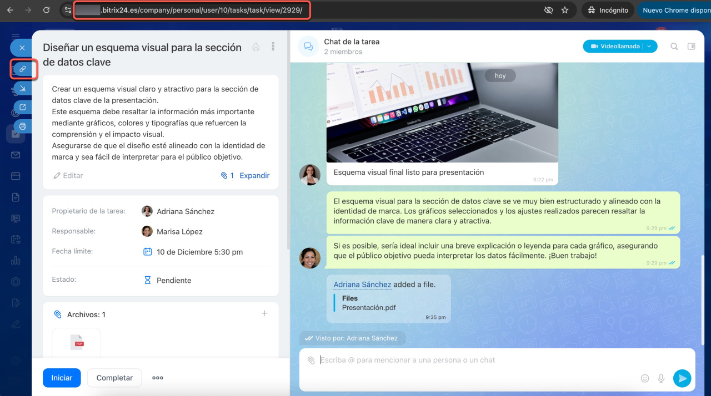Attach a file with the chat paperclip

(311, 361)
